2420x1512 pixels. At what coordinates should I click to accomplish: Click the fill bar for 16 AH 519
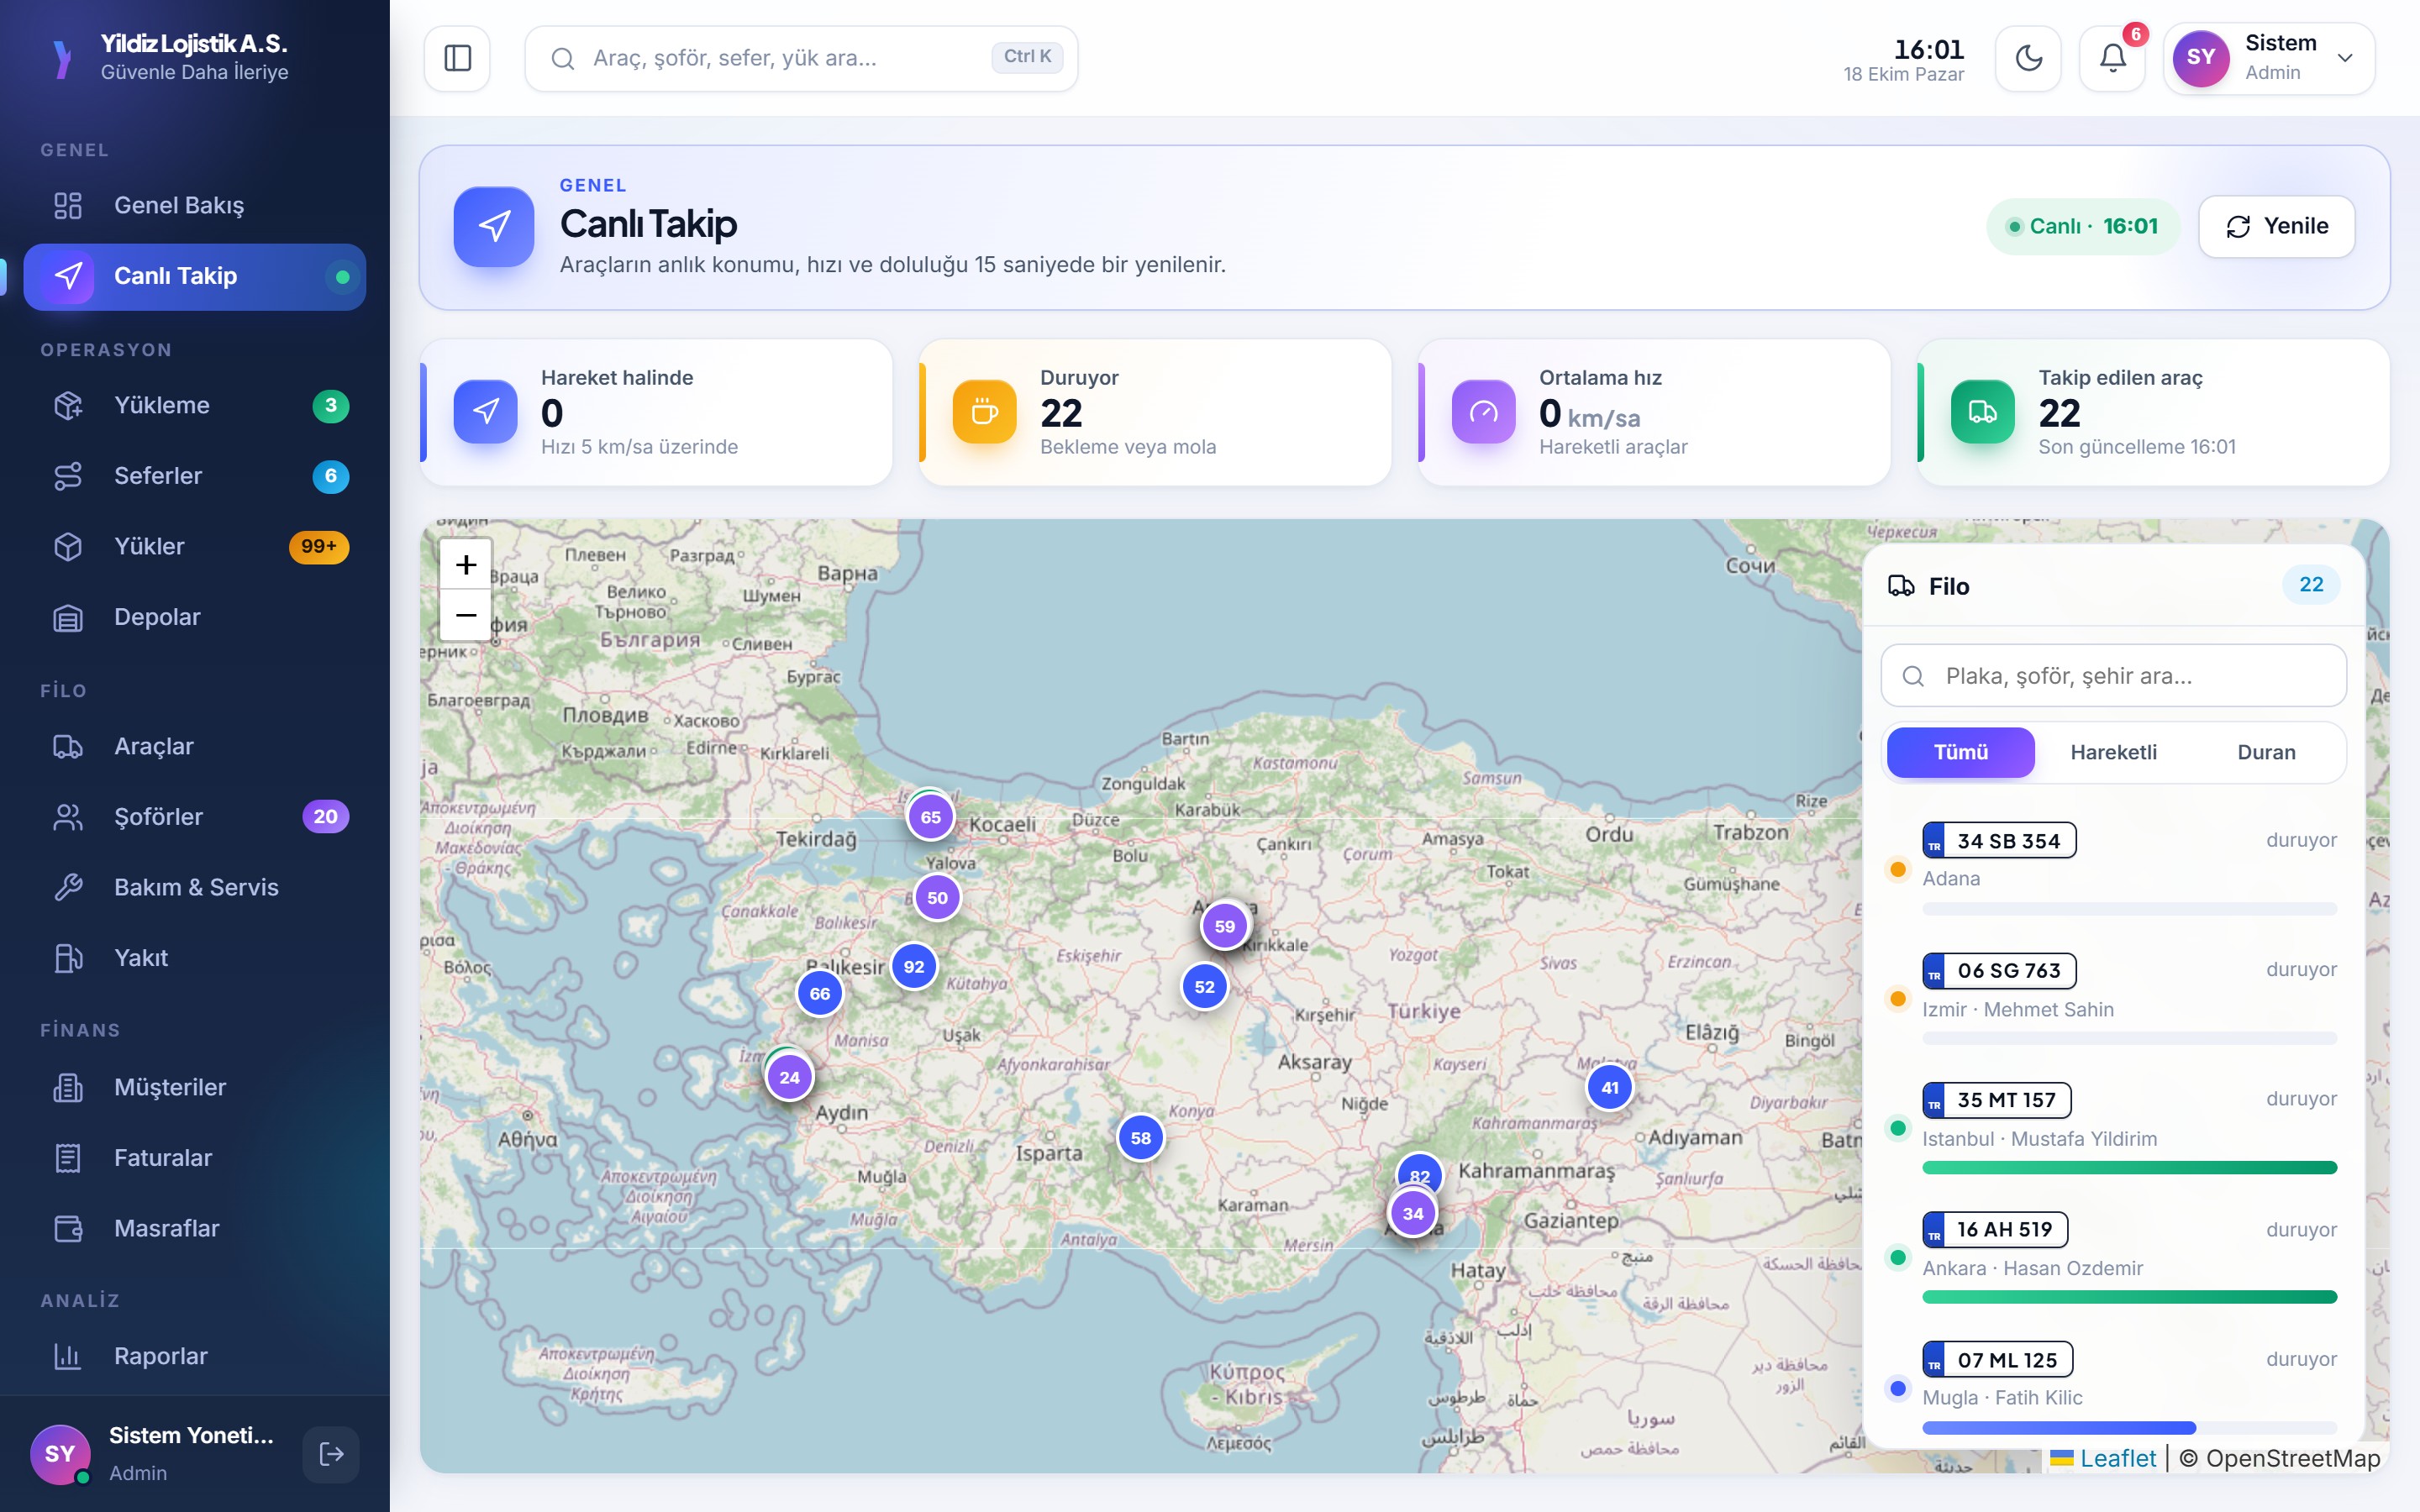pyautogui.click(x=2129, y=1297)
